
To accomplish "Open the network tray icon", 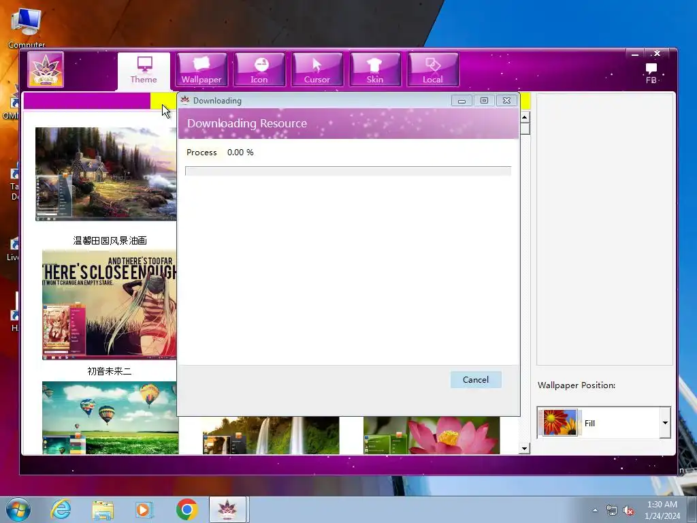I will (x=612, y=511).
